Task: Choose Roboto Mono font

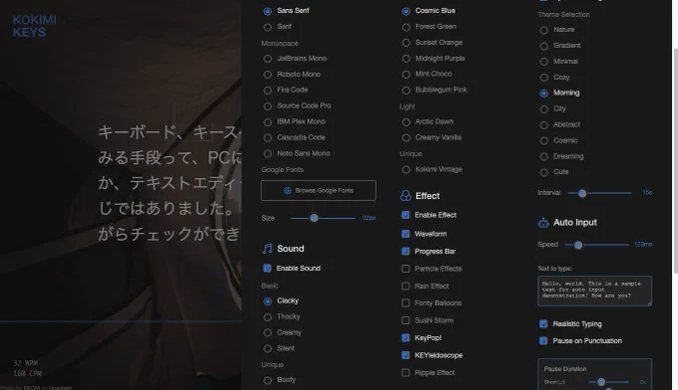Action: pyautogui.click(x=267, y=75)
